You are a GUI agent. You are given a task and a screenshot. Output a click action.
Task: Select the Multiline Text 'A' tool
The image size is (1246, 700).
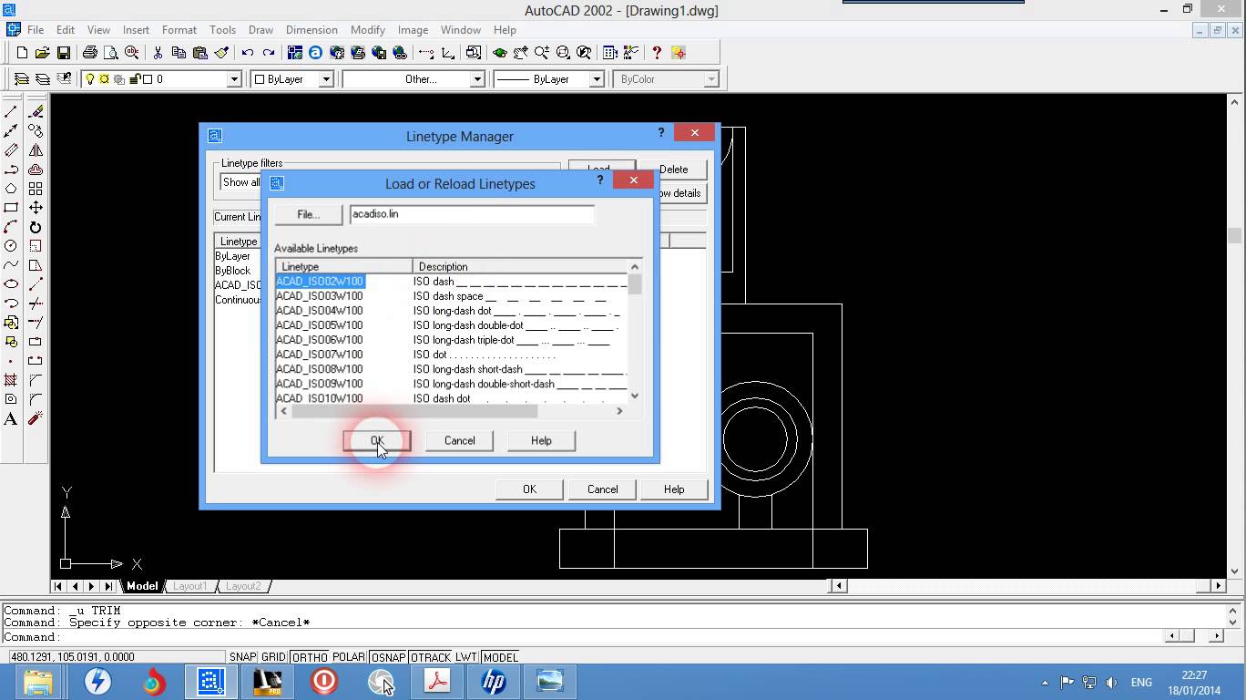point(11,419)
